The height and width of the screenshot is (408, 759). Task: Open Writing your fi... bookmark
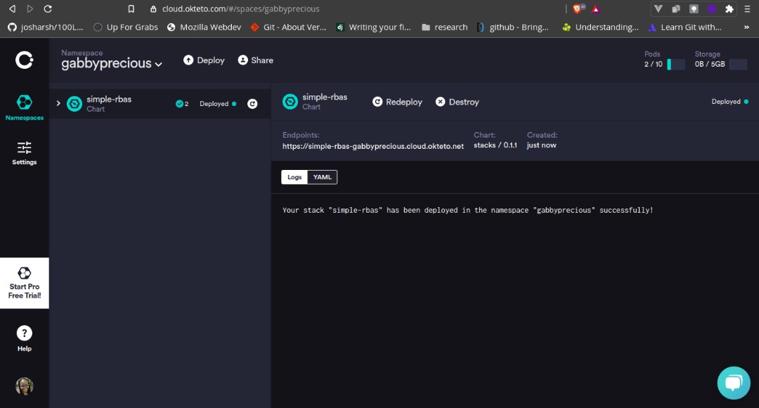coord(373,27)
